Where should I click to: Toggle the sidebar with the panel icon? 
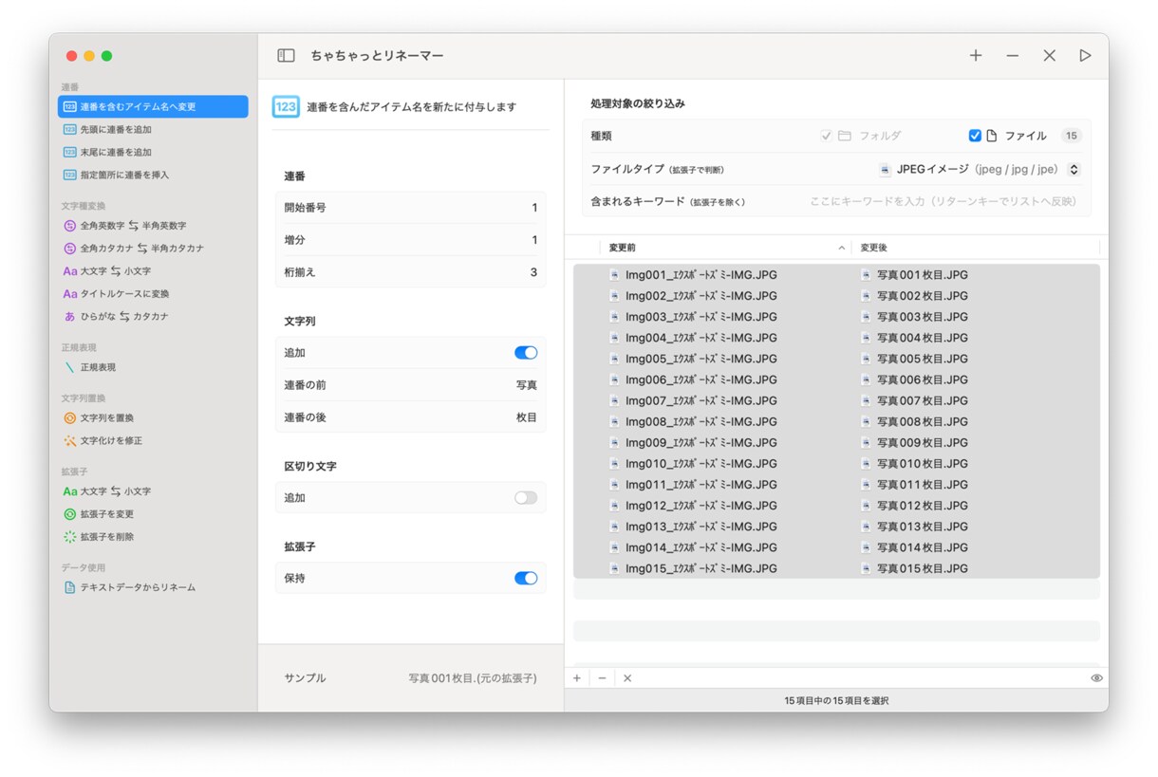286,56
